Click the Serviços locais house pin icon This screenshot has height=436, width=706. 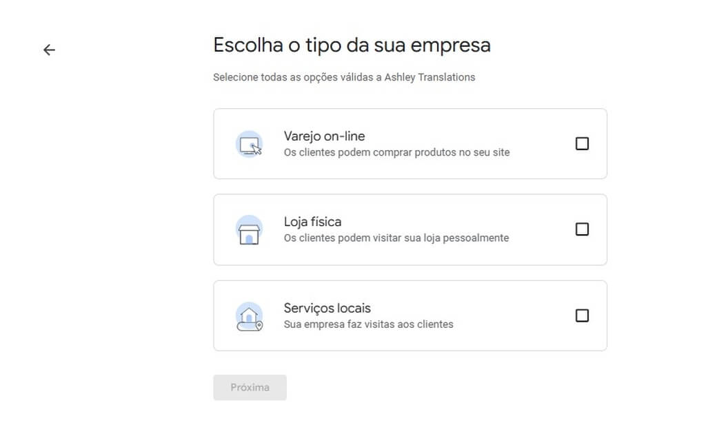coord(249,316)
